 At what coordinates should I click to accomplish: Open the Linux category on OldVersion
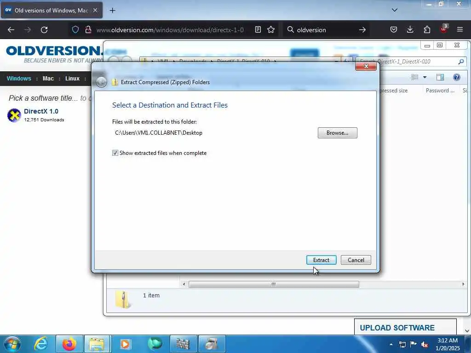(72, 78)
